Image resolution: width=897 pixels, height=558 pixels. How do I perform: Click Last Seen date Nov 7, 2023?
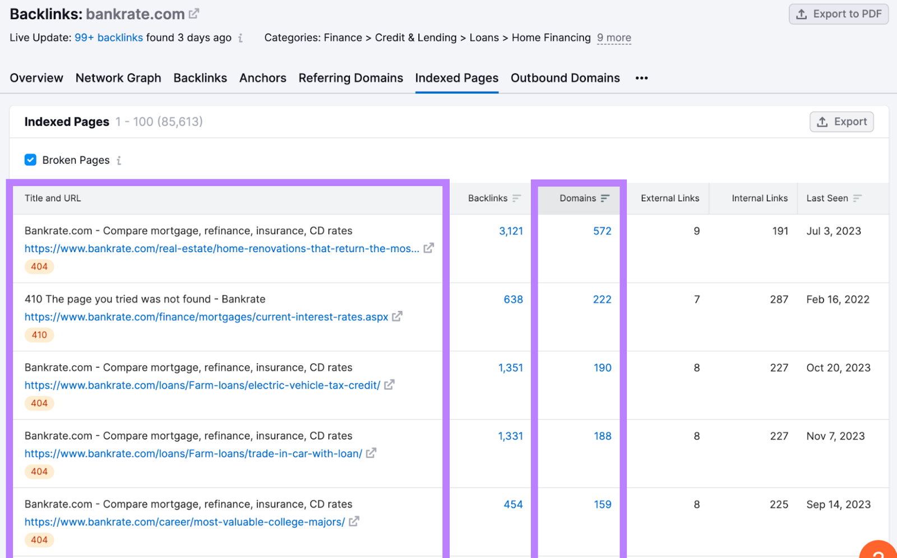[x=835, y=436]
